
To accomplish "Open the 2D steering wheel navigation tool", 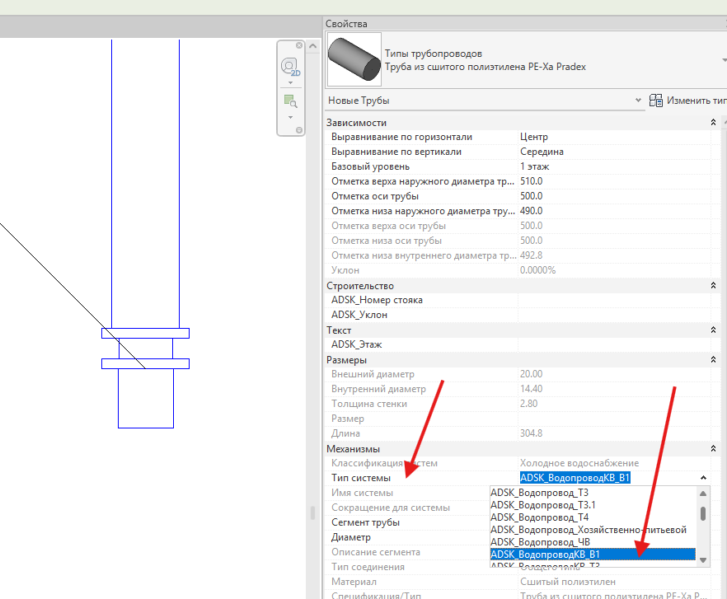I will pyautogui.click(x=290, y=68).
